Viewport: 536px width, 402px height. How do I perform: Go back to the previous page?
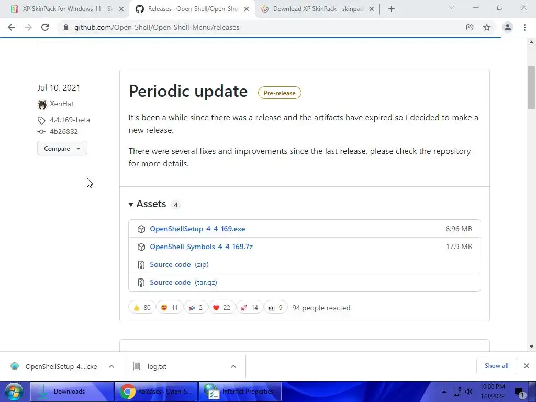(x=12, y=27)
